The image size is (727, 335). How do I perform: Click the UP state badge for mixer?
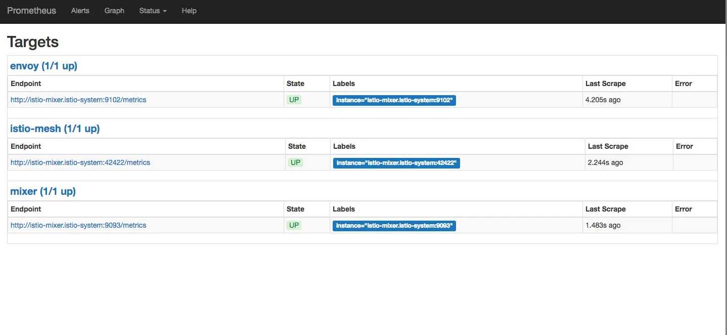coord(294,225)
